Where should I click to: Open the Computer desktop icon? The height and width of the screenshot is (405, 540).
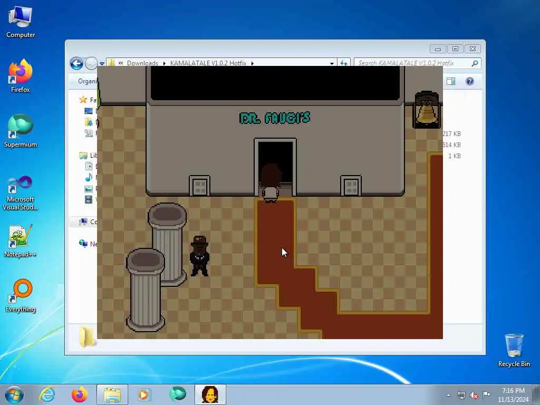point(21,22)
